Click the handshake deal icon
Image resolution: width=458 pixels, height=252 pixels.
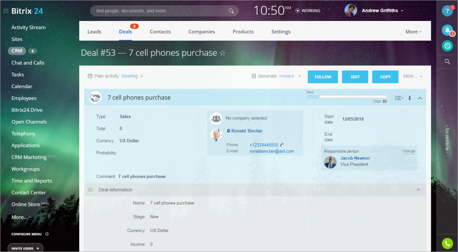click(x=95, y=98)
